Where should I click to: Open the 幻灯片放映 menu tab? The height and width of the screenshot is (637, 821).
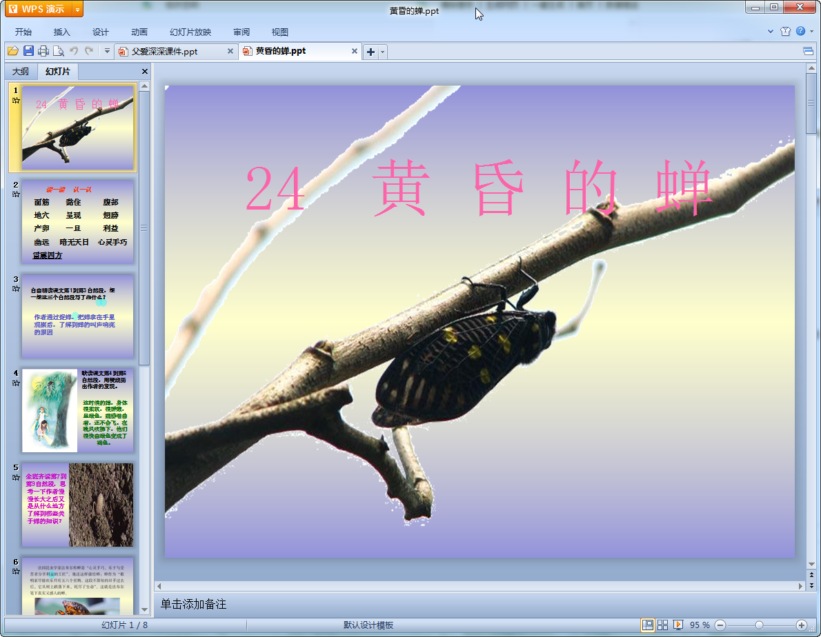pyautogui.click(x=190, y=32)
